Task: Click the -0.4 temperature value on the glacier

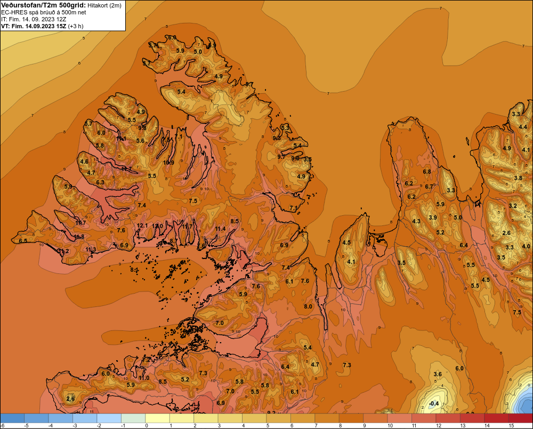Action: (434, 403)
